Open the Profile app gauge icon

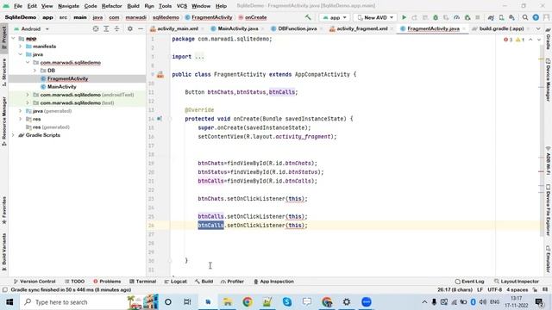click(456, 17)
